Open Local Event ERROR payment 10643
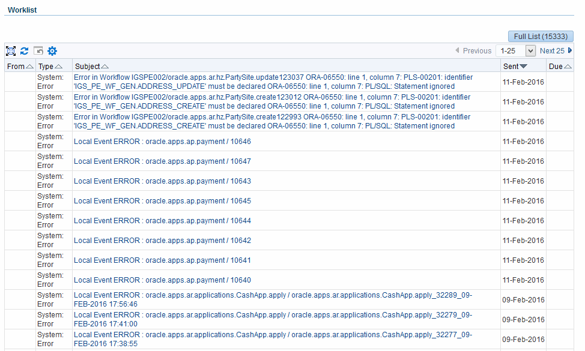This screenshot has width=585, height=351. tap(162, 181)
